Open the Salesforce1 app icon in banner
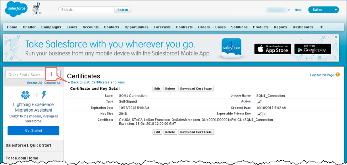The height and width of the screenshot is (165, 347). pos(231,48)
